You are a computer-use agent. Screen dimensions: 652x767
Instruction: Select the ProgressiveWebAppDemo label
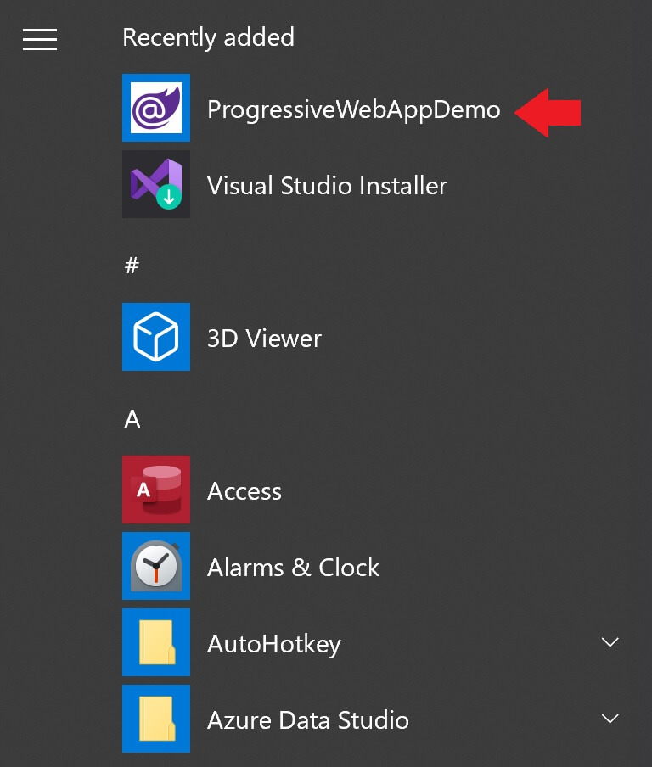[x=353, y=110]
